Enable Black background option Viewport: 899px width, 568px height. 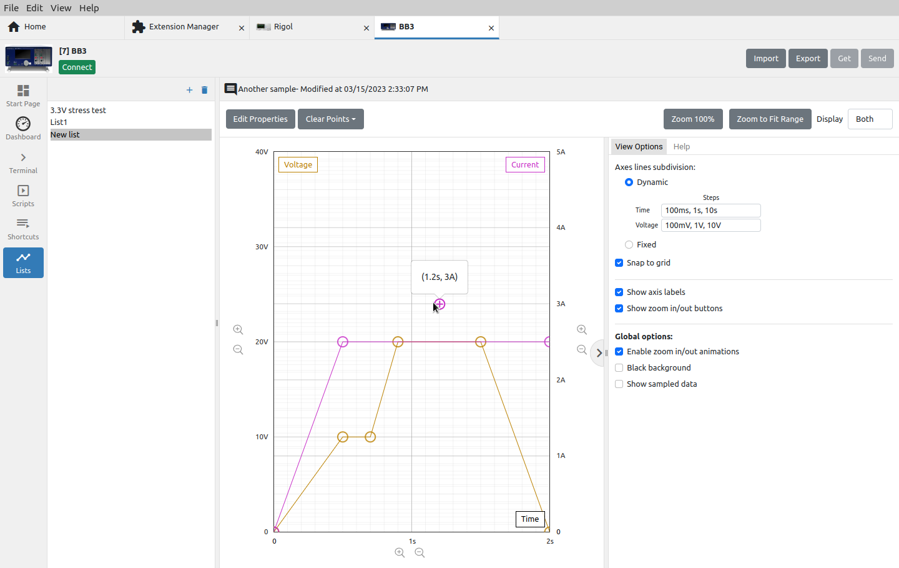click(x=619, y=367)
